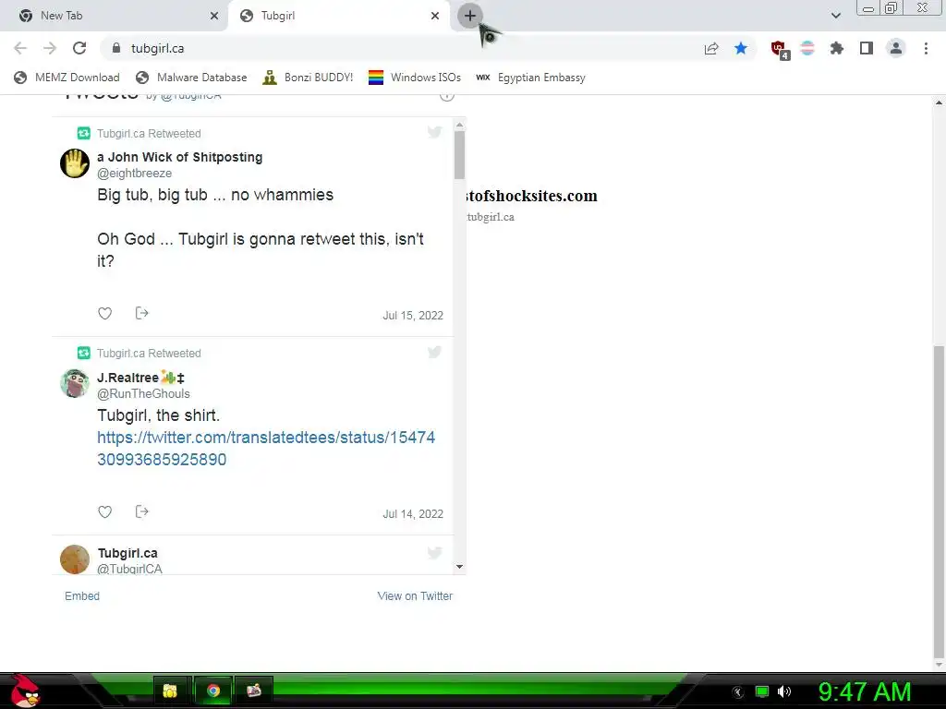Click the tweet widget scroll up arrow
946x709 pixels.
[460, 125]
